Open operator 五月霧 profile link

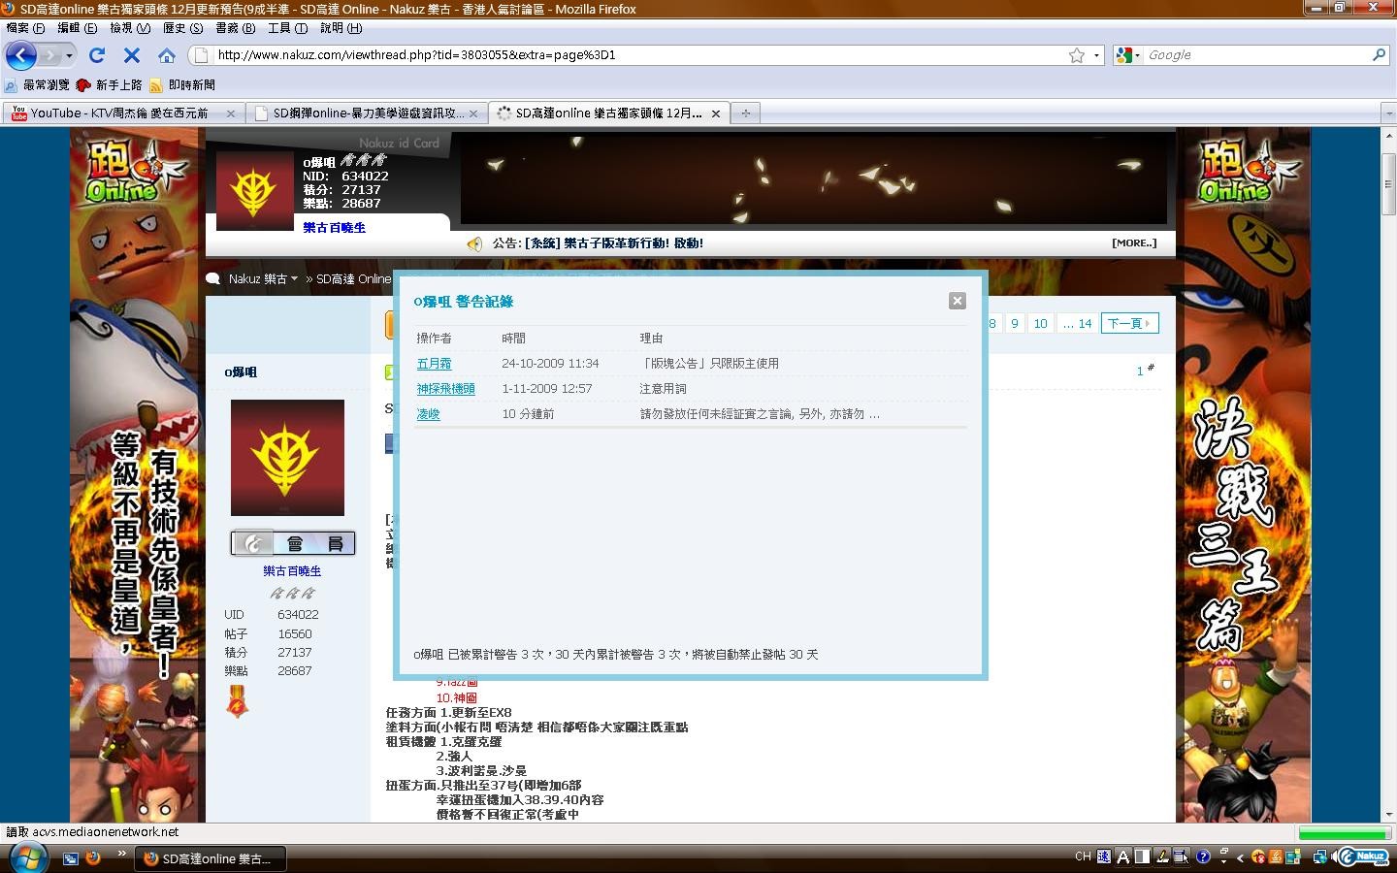tap(434, 364)
